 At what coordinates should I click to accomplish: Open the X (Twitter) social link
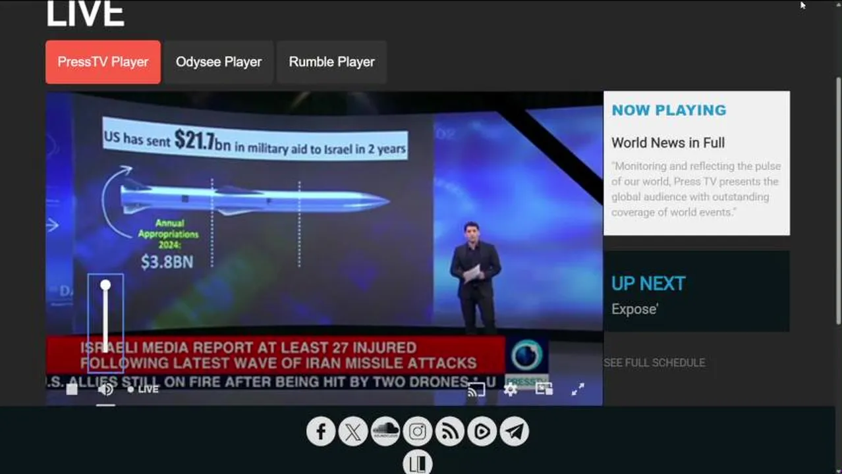[x=353, y=432]
